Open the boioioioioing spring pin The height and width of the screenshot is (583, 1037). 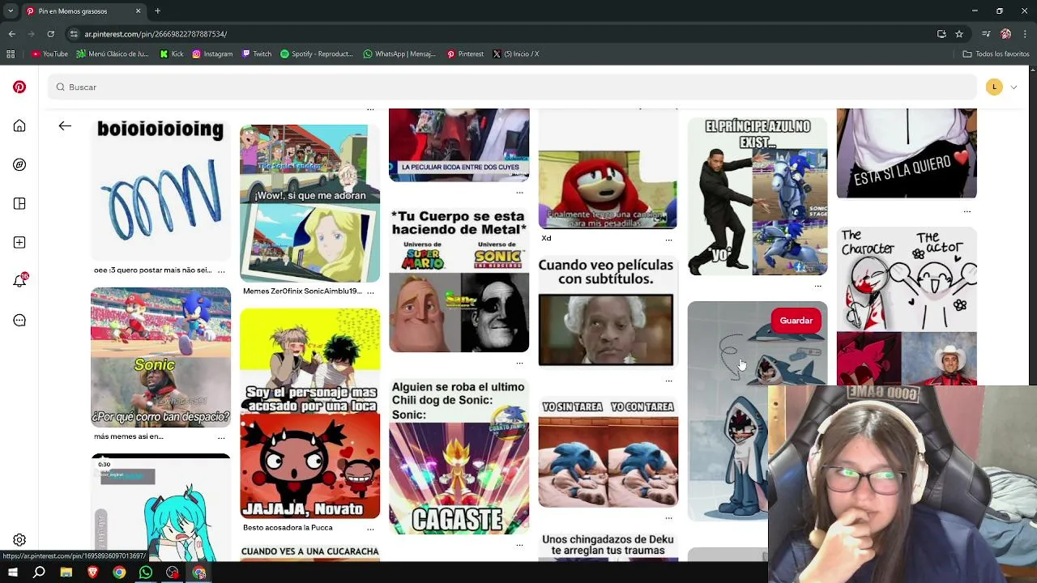(x=160, y=190)
